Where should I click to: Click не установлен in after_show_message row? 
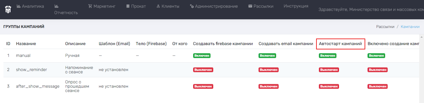click(113, 86)
